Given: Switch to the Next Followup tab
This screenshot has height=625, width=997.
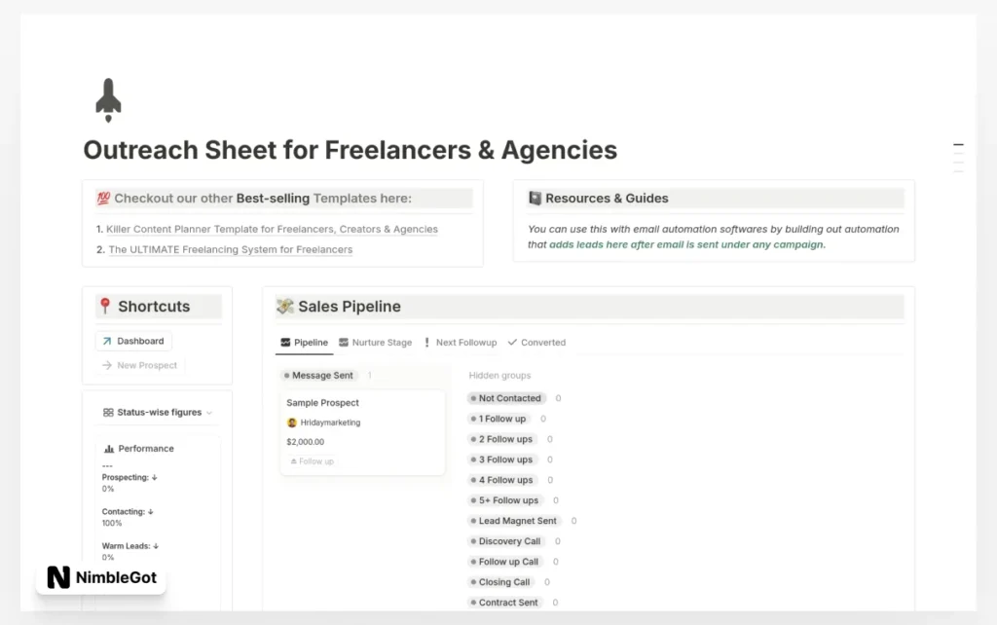Looking at the screenshot, I should click(461, 342).
